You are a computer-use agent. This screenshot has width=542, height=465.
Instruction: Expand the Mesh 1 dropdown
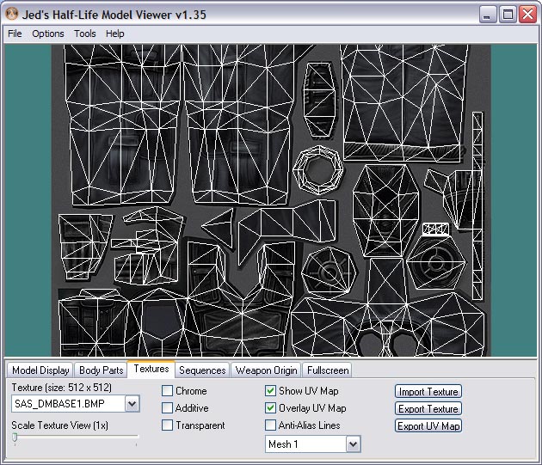click(353, 444)
